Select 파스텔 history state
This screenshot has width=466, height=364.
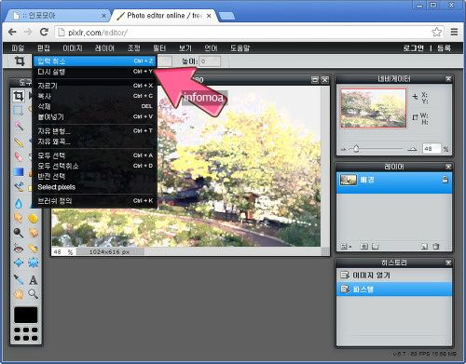pyautogui.click(x=394, y=290)
